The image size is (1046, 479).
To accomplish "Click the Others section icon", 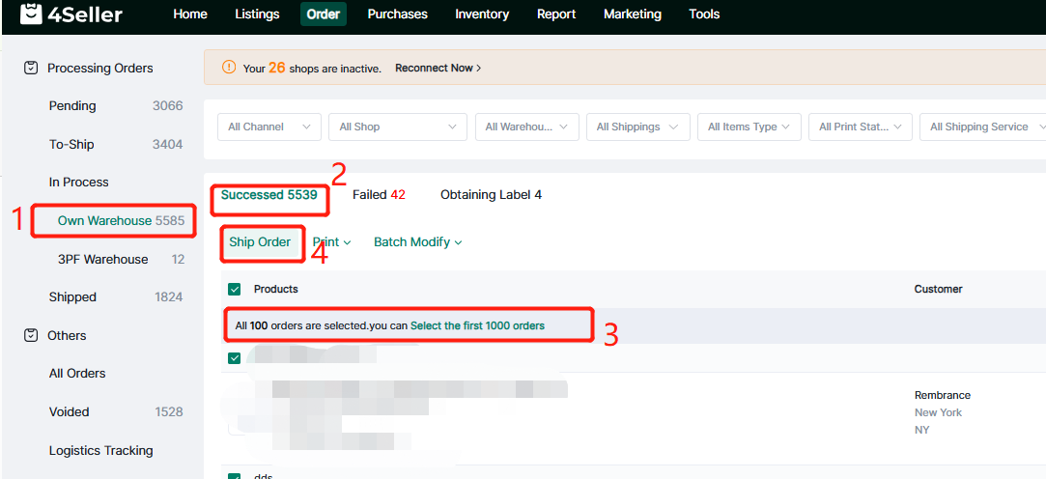I will 31,336.
